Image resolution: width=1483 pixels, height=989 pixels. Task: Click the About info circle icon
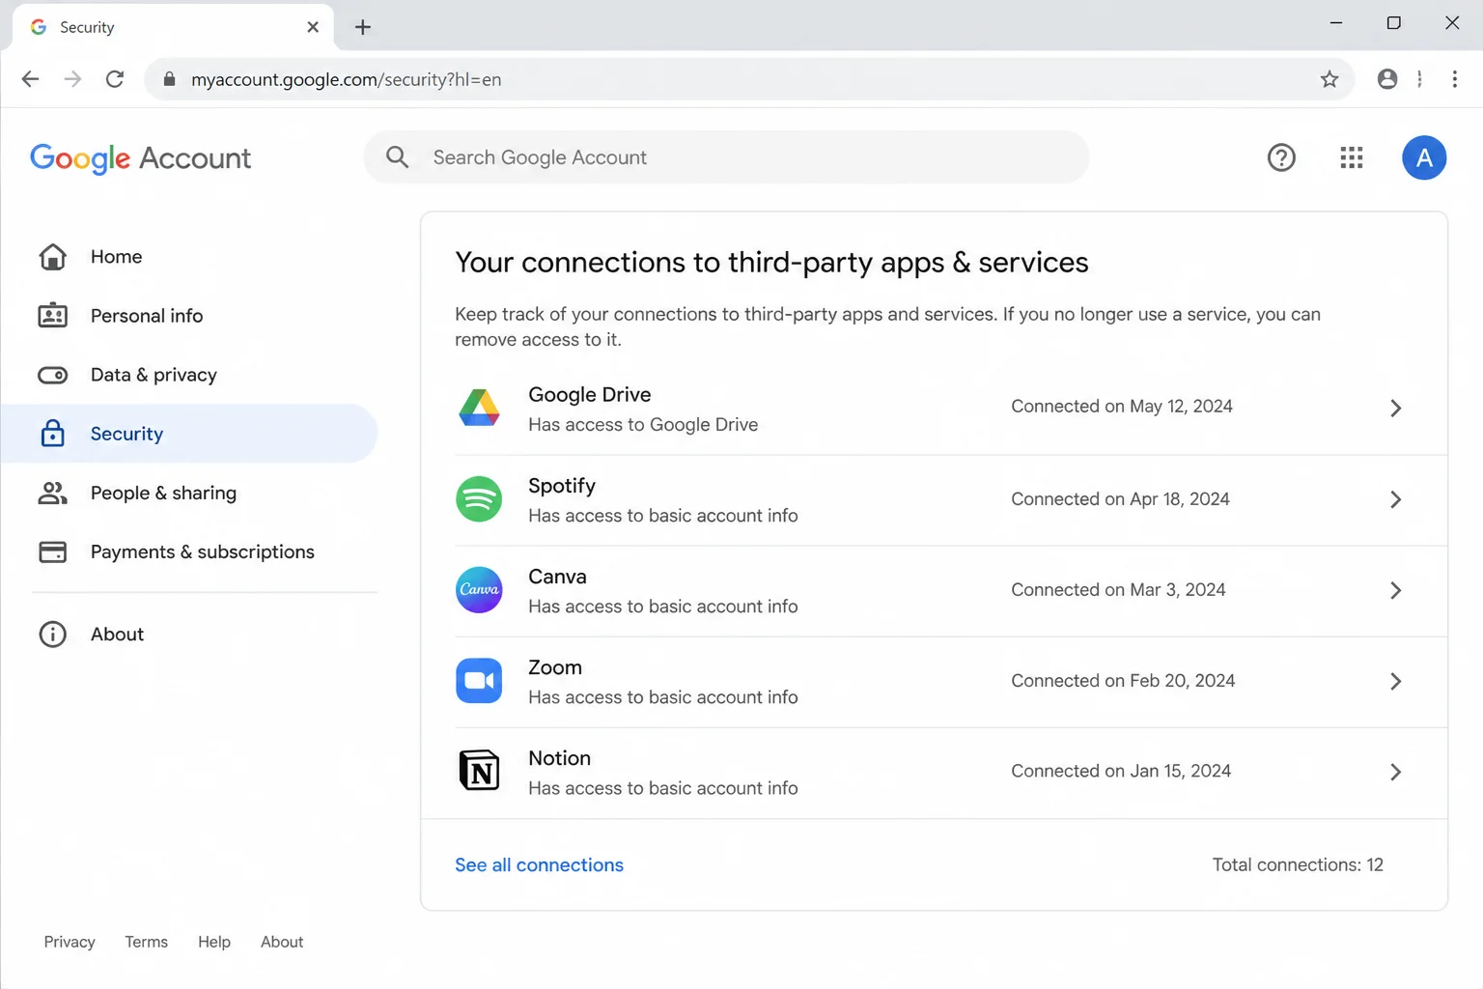pos(52,634)
